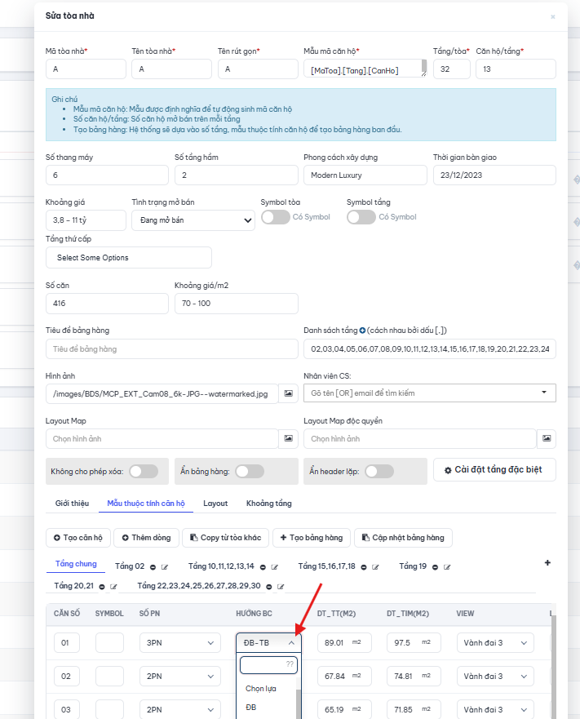The height and width of the screenshot is (719, 580).
Task: Click the Số căn field showing 416
Action: click(x=108, y=304)
